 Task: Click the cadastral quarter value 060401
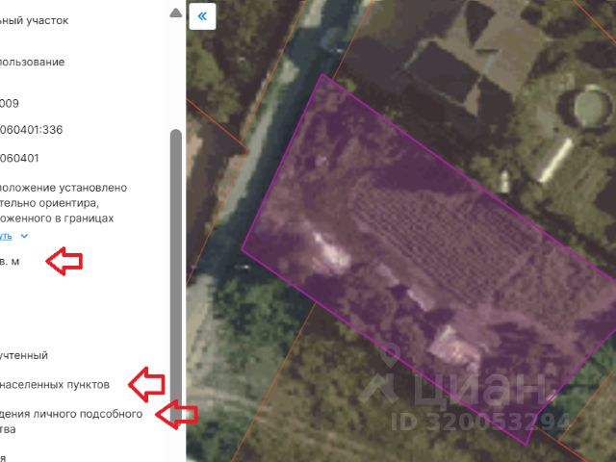pos(19,158)
